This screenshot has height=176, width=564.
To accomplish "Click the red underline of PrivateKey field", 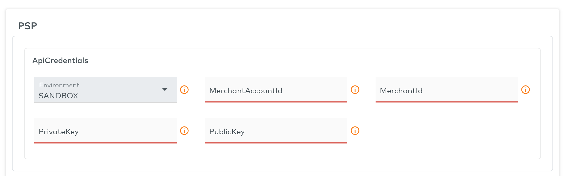I will (x=105, y=143).
